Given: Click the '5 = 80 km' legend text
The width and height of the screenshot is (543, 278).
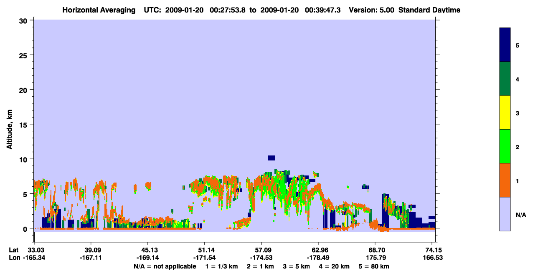Looking at the screenshot, I should [373, 266].
